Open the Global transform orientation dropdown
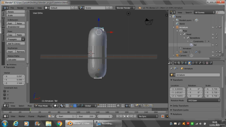 90,106
